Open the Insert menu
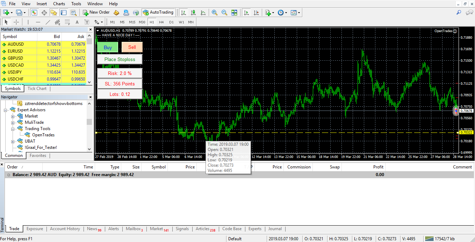The image size is (475, 242). 42,4
